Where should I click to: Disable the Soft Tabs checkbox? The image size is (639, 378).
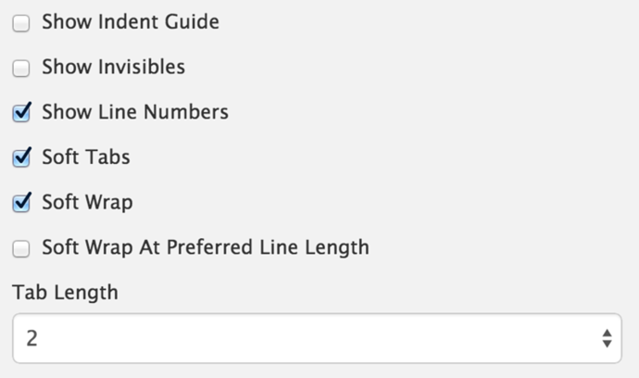pyautogui.click(x=21, y=158)
